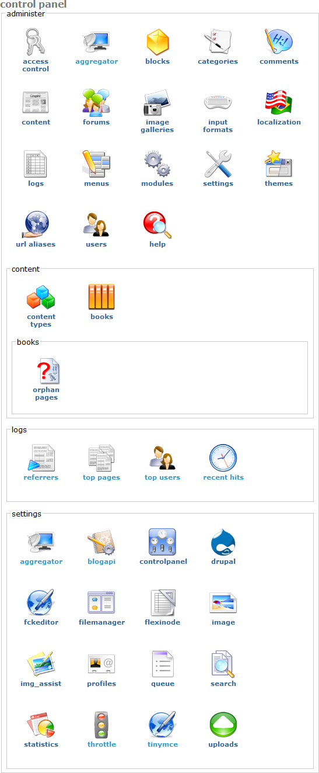The image size is (319, 773).
Task: Open the throttle traffic light icon
Action: pyautogui.click(x=101, y=725)
